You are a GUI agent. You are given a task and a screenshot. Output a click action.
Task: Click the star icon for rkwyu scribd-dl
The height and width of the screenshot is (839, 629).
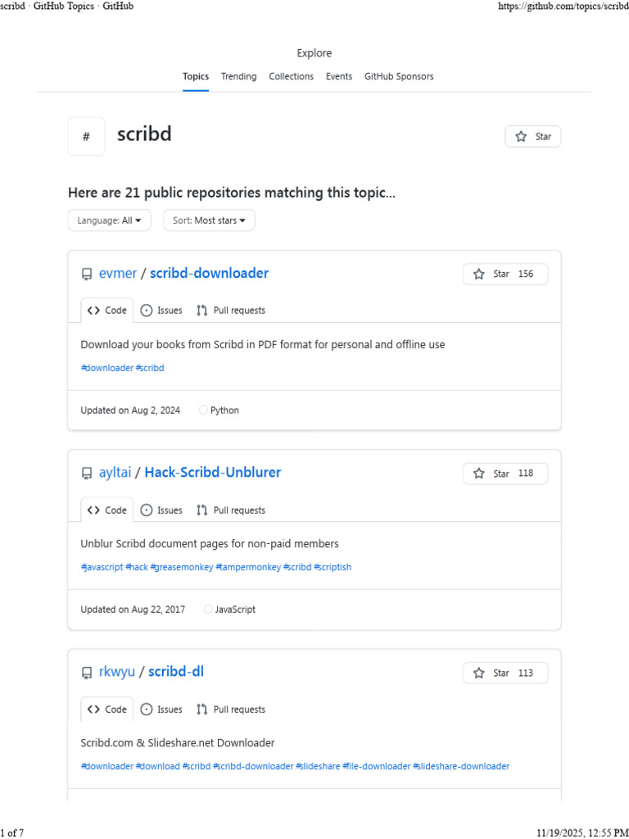(480, 673)
